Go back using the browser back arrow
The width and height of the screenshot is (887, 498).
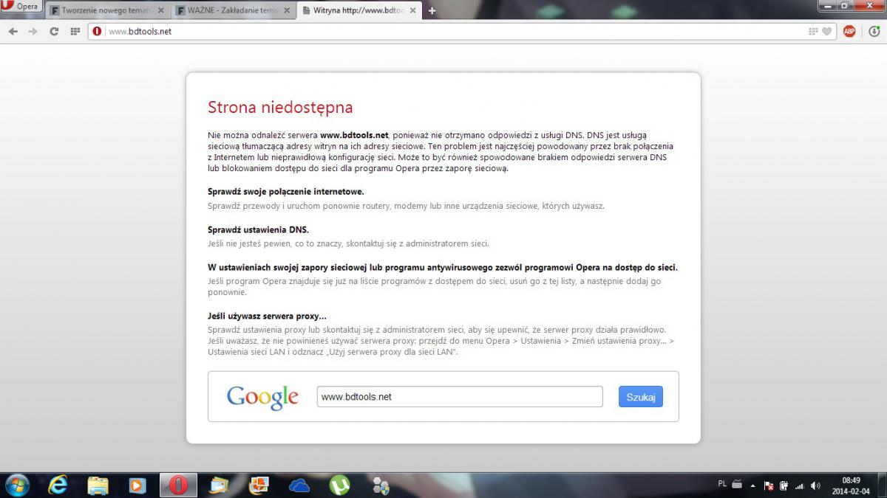click(x=13, y=32)
